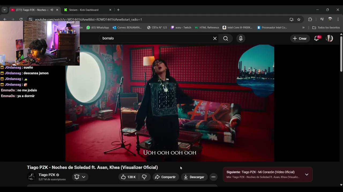Click the webcam overlay thumbnail
The width and height of the screenshot is (343, 192).
(x=40, y=43)
